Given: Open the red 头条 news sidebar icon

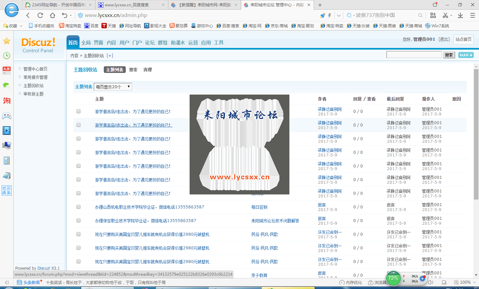Looking at the screenshot, I should click(7, 70).
